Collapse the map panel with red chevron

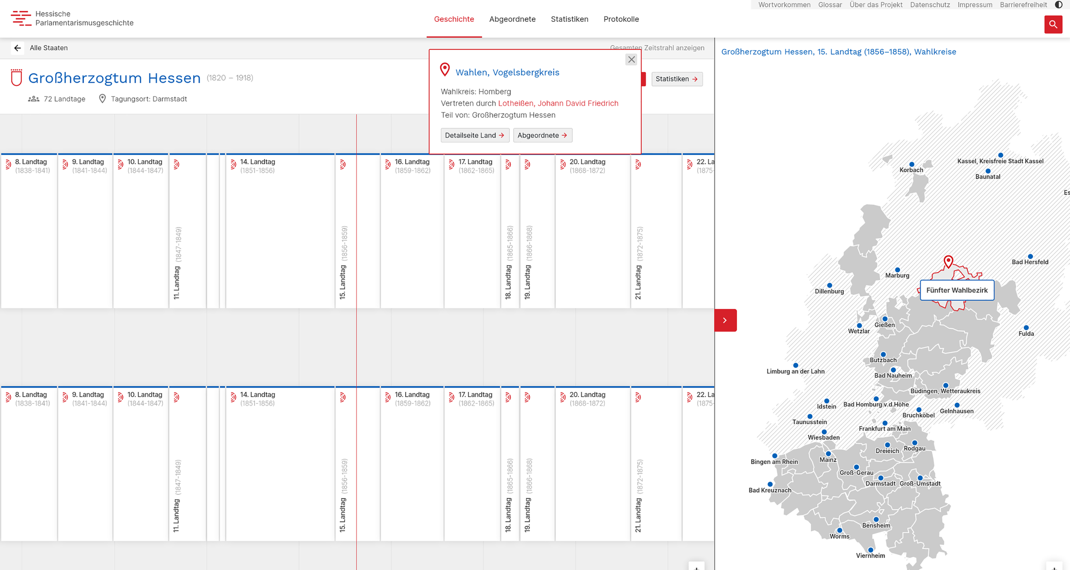(x=725, y=320)
